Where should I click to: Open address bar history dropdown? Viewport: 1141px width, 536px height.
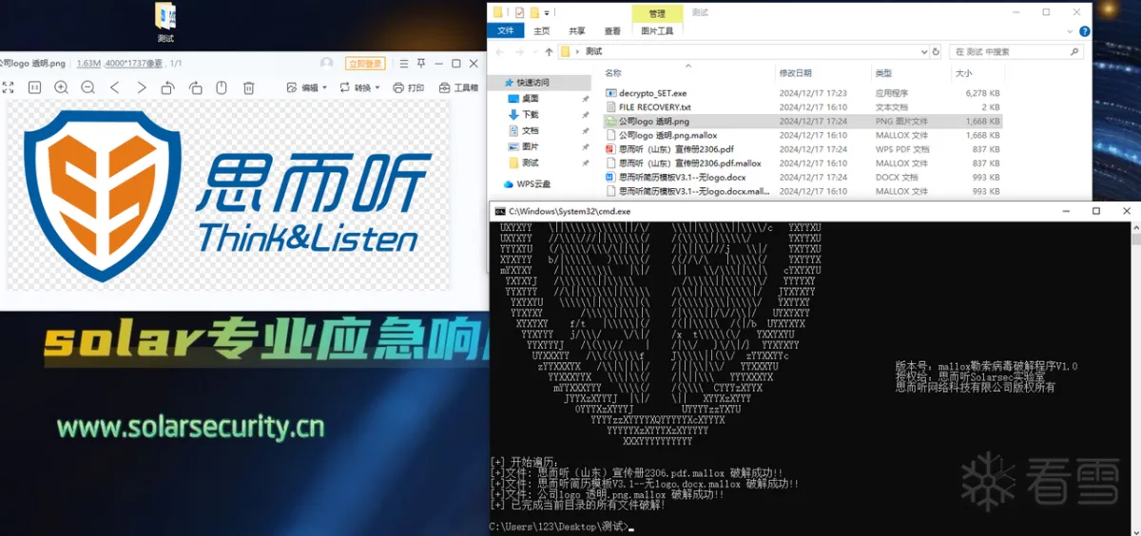[923, 51]
